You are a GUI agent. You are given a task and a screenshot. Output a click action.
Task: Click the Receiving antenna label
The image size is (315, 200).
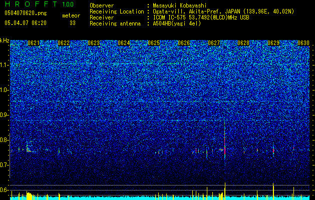(x=115, y=23)
